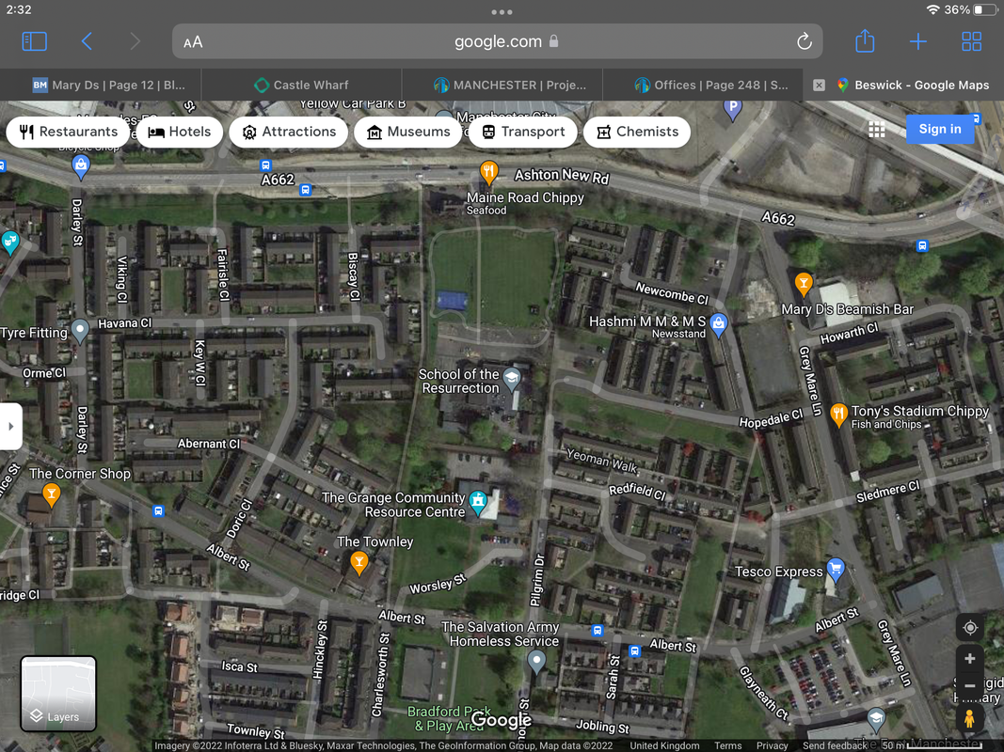Select the Bradford Park & Play Area label
The width and height of the screenshot is (1004, 752).
coord(448,719)
